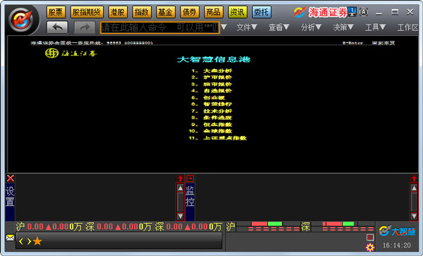Toggle the small red square indicator
423x256 pixels.
[370, 237]
